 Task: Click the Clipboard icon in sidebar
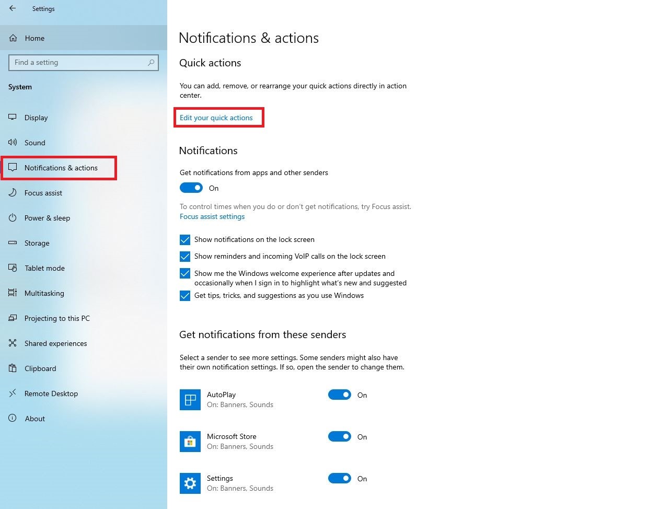[x=13, y=368]
